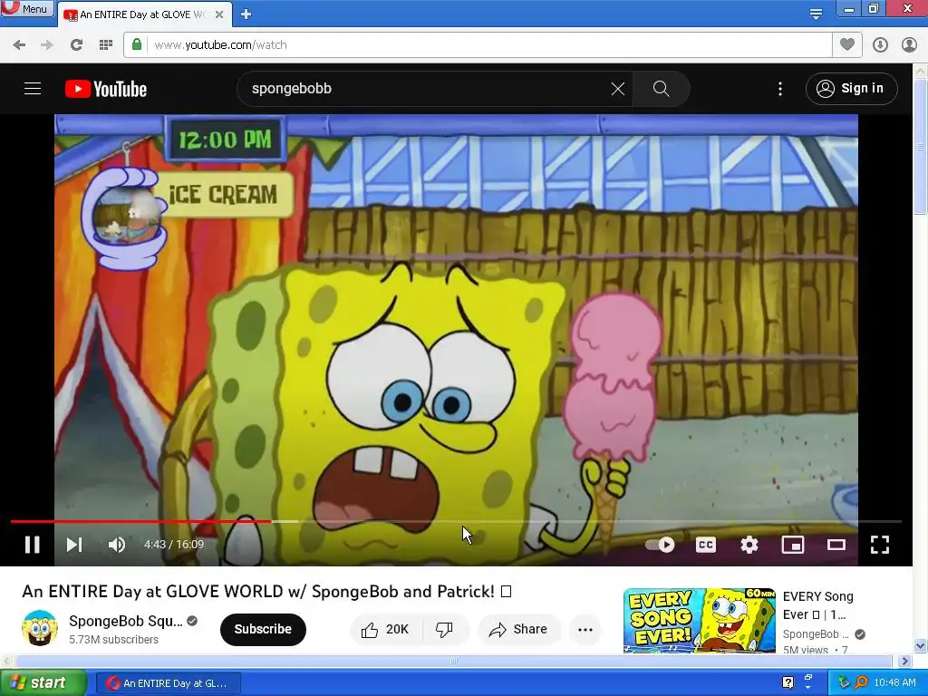The width and height of the screenshot is (928, 696).
Task: Pause the video
Action: pos(33,545)
